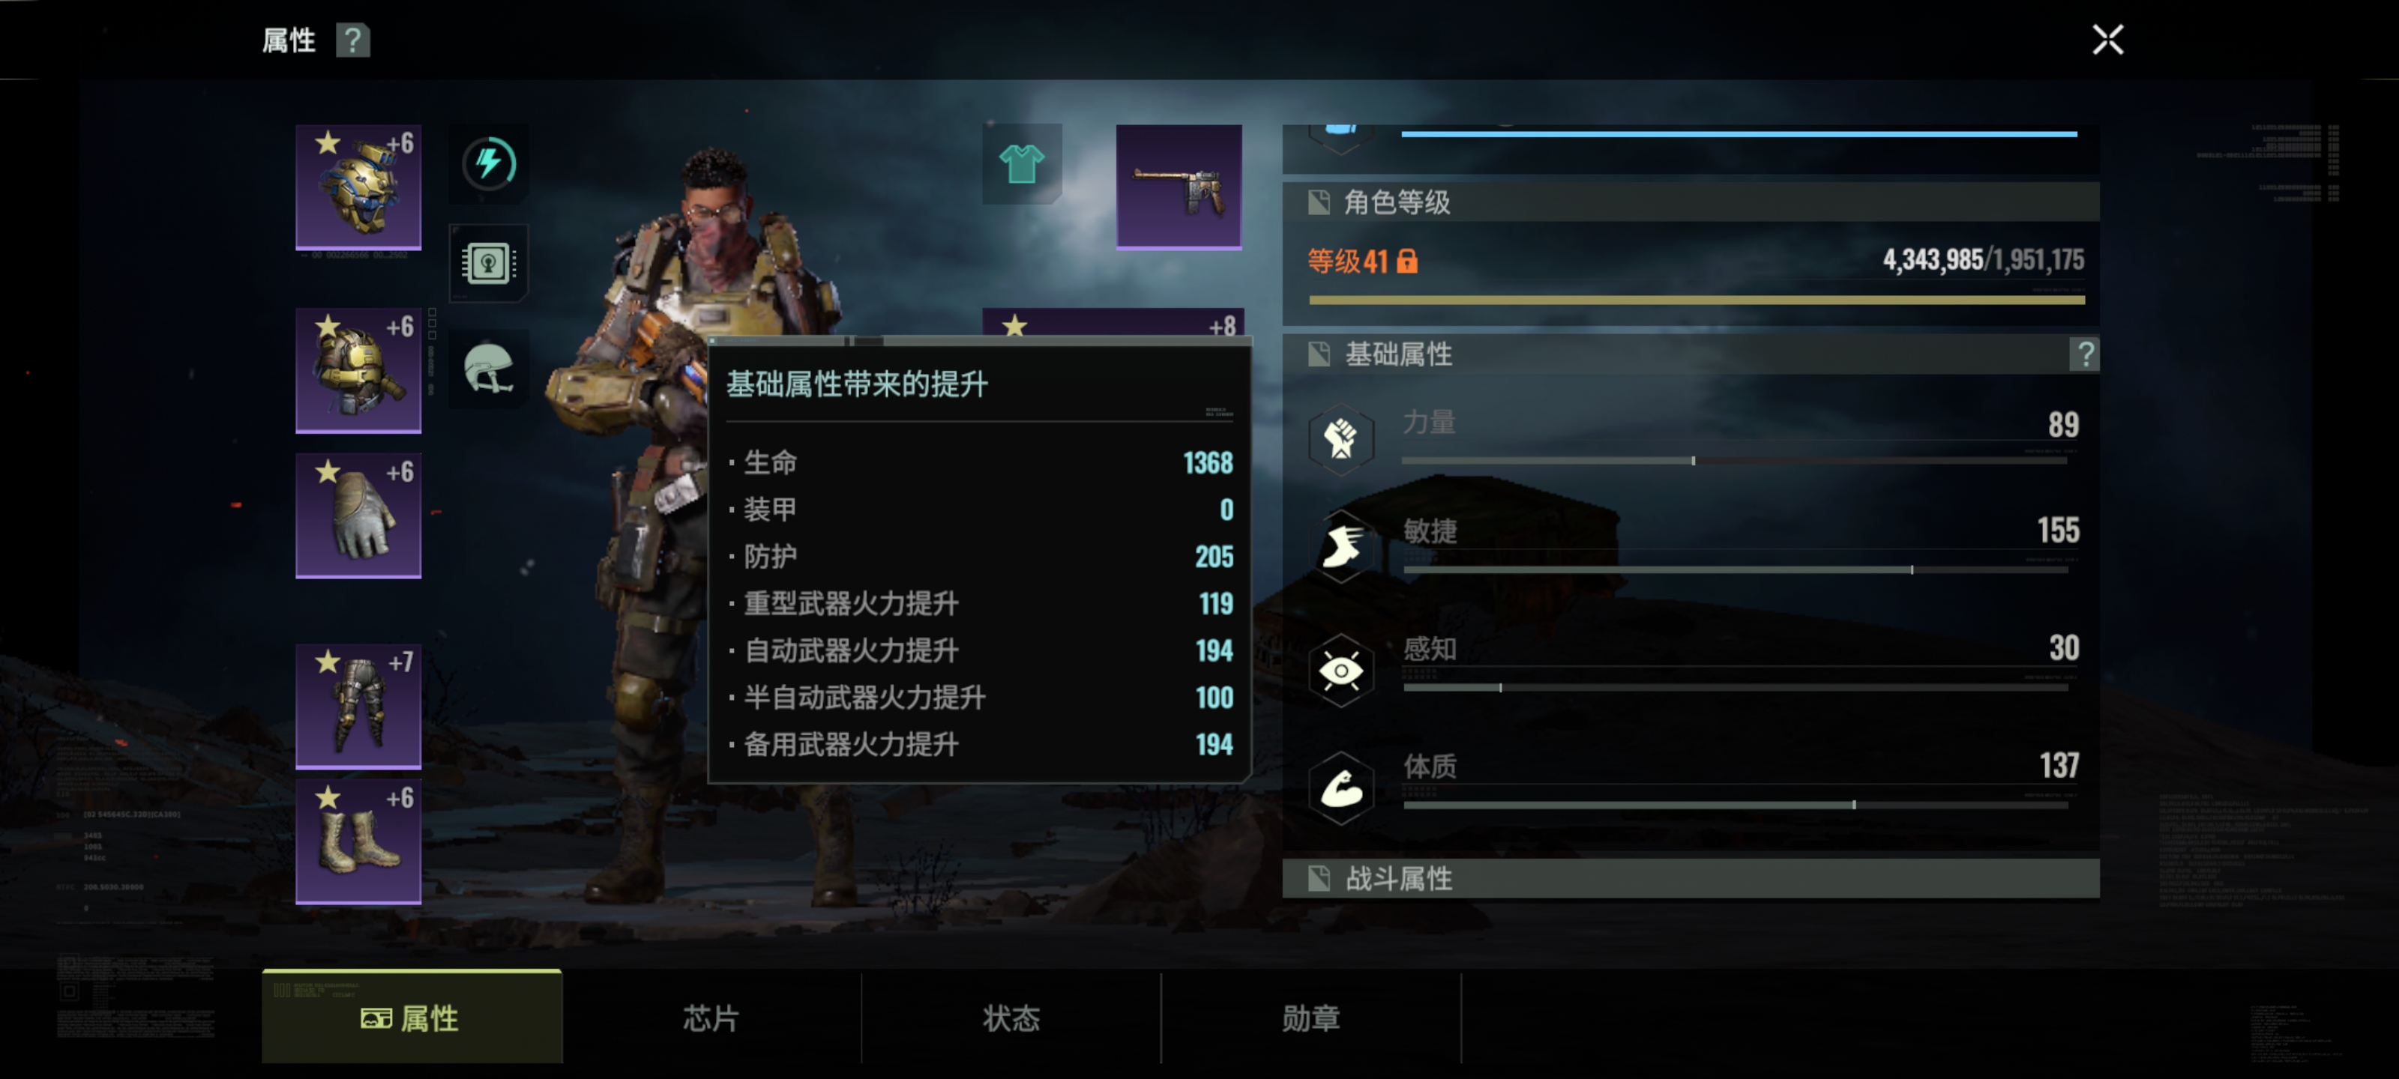2399x1079 pixels.
Task: Switch to the 芯片 tab
Action: coord(711,1018)
